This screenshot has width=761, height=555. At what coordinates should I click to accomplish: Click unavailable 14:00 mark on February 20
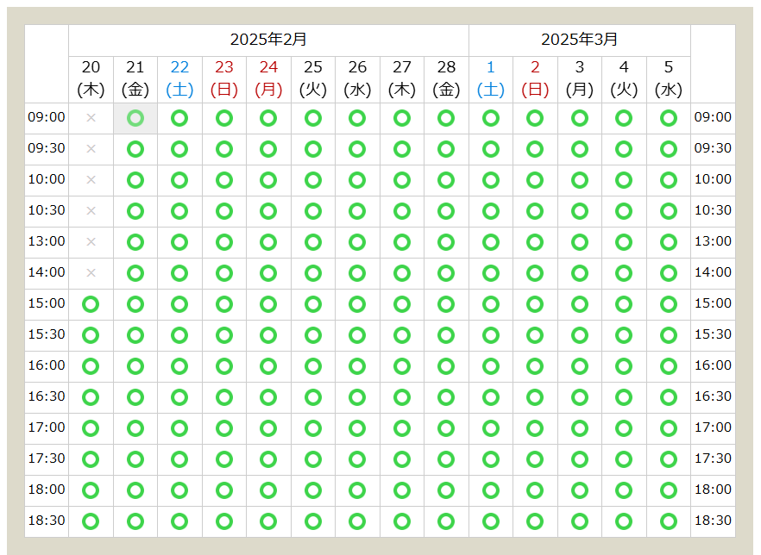click(91, 273)
